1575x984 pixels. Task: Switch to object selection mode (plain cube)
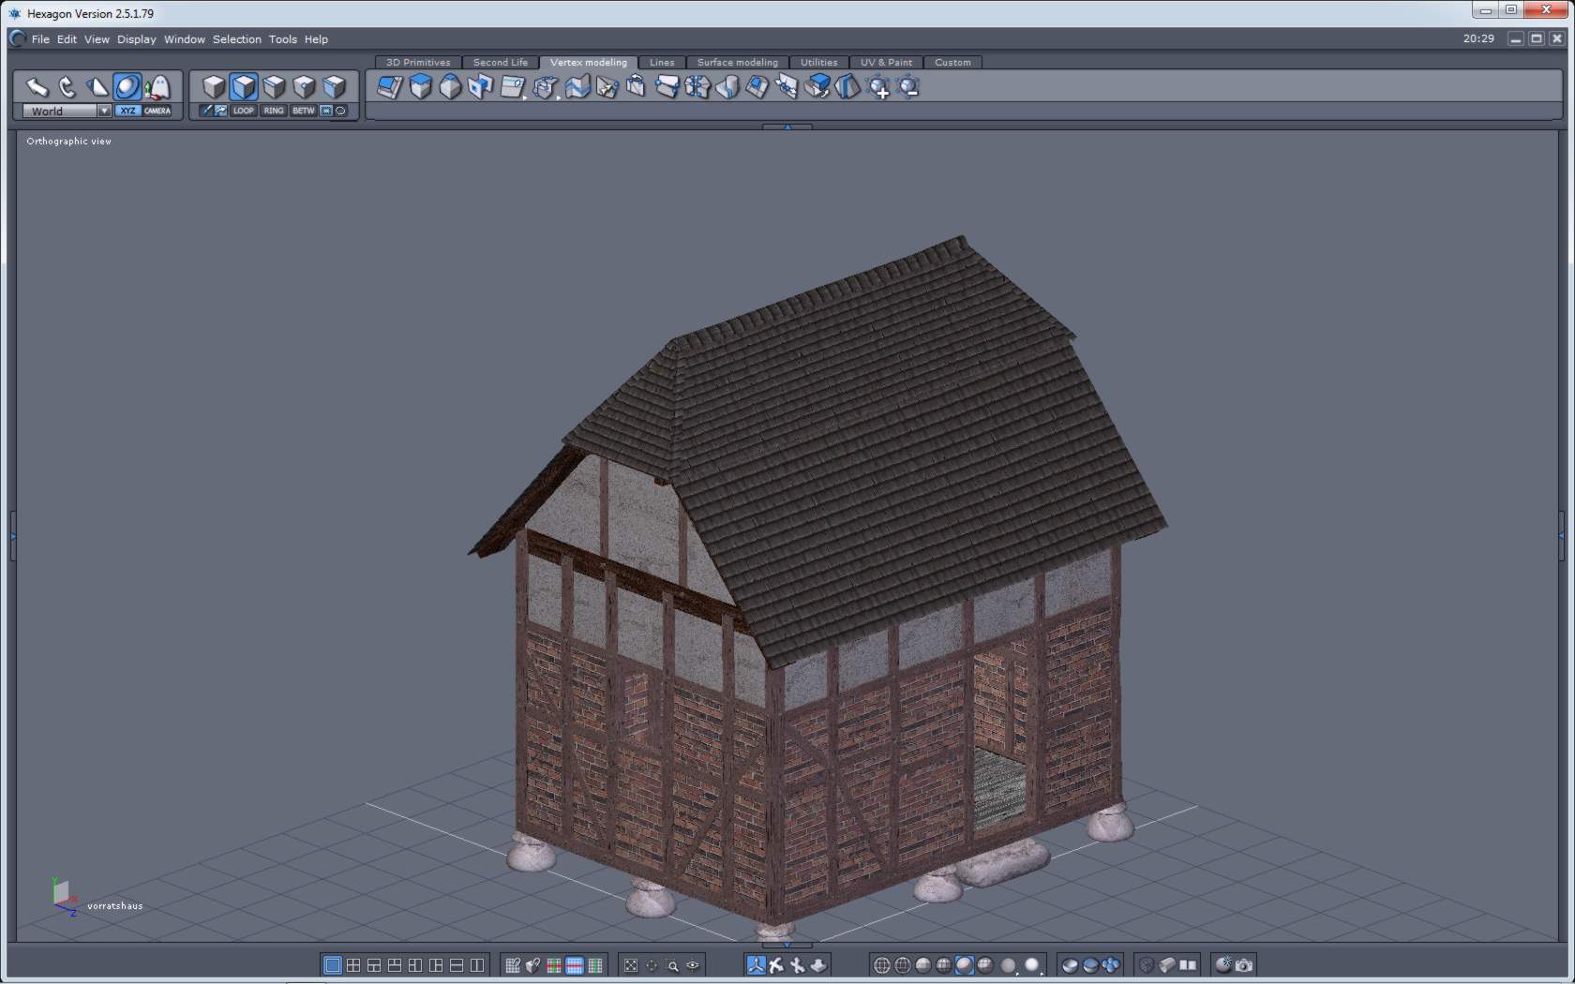click(214, 87)
